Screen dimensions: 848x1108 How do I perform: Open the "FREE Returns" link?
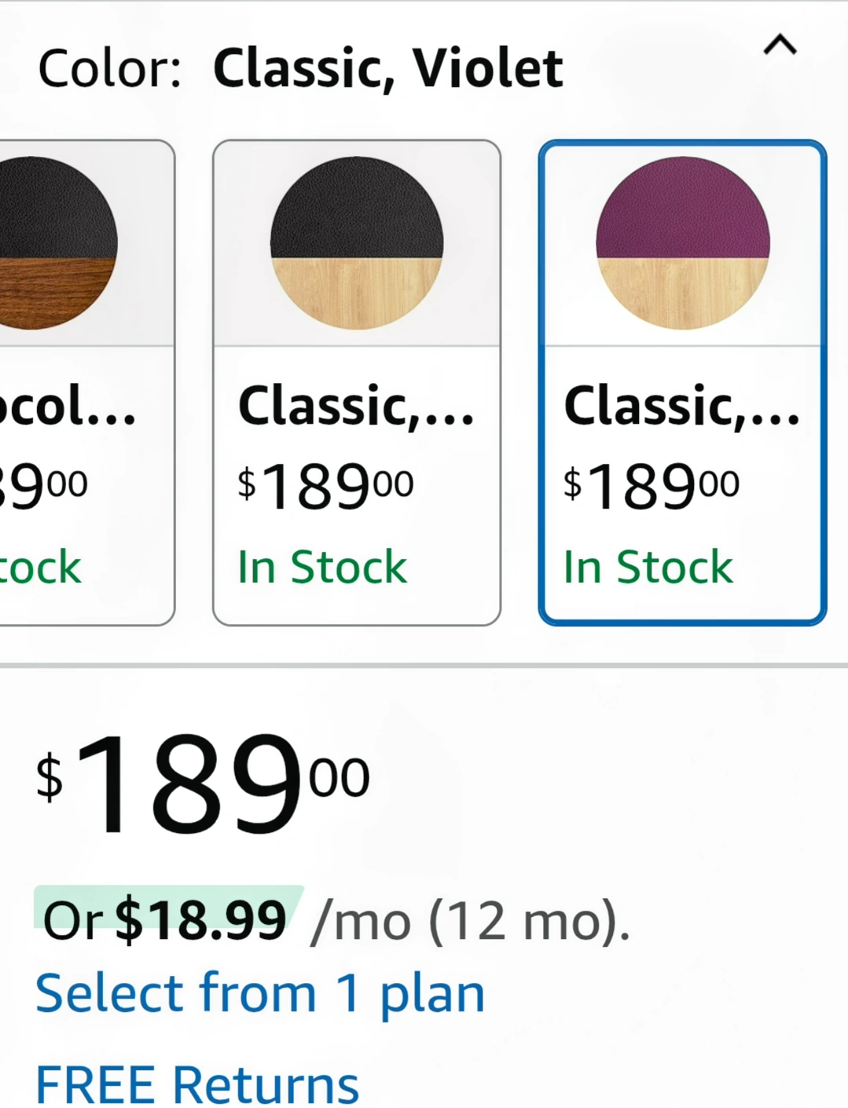pos(197,1084)
